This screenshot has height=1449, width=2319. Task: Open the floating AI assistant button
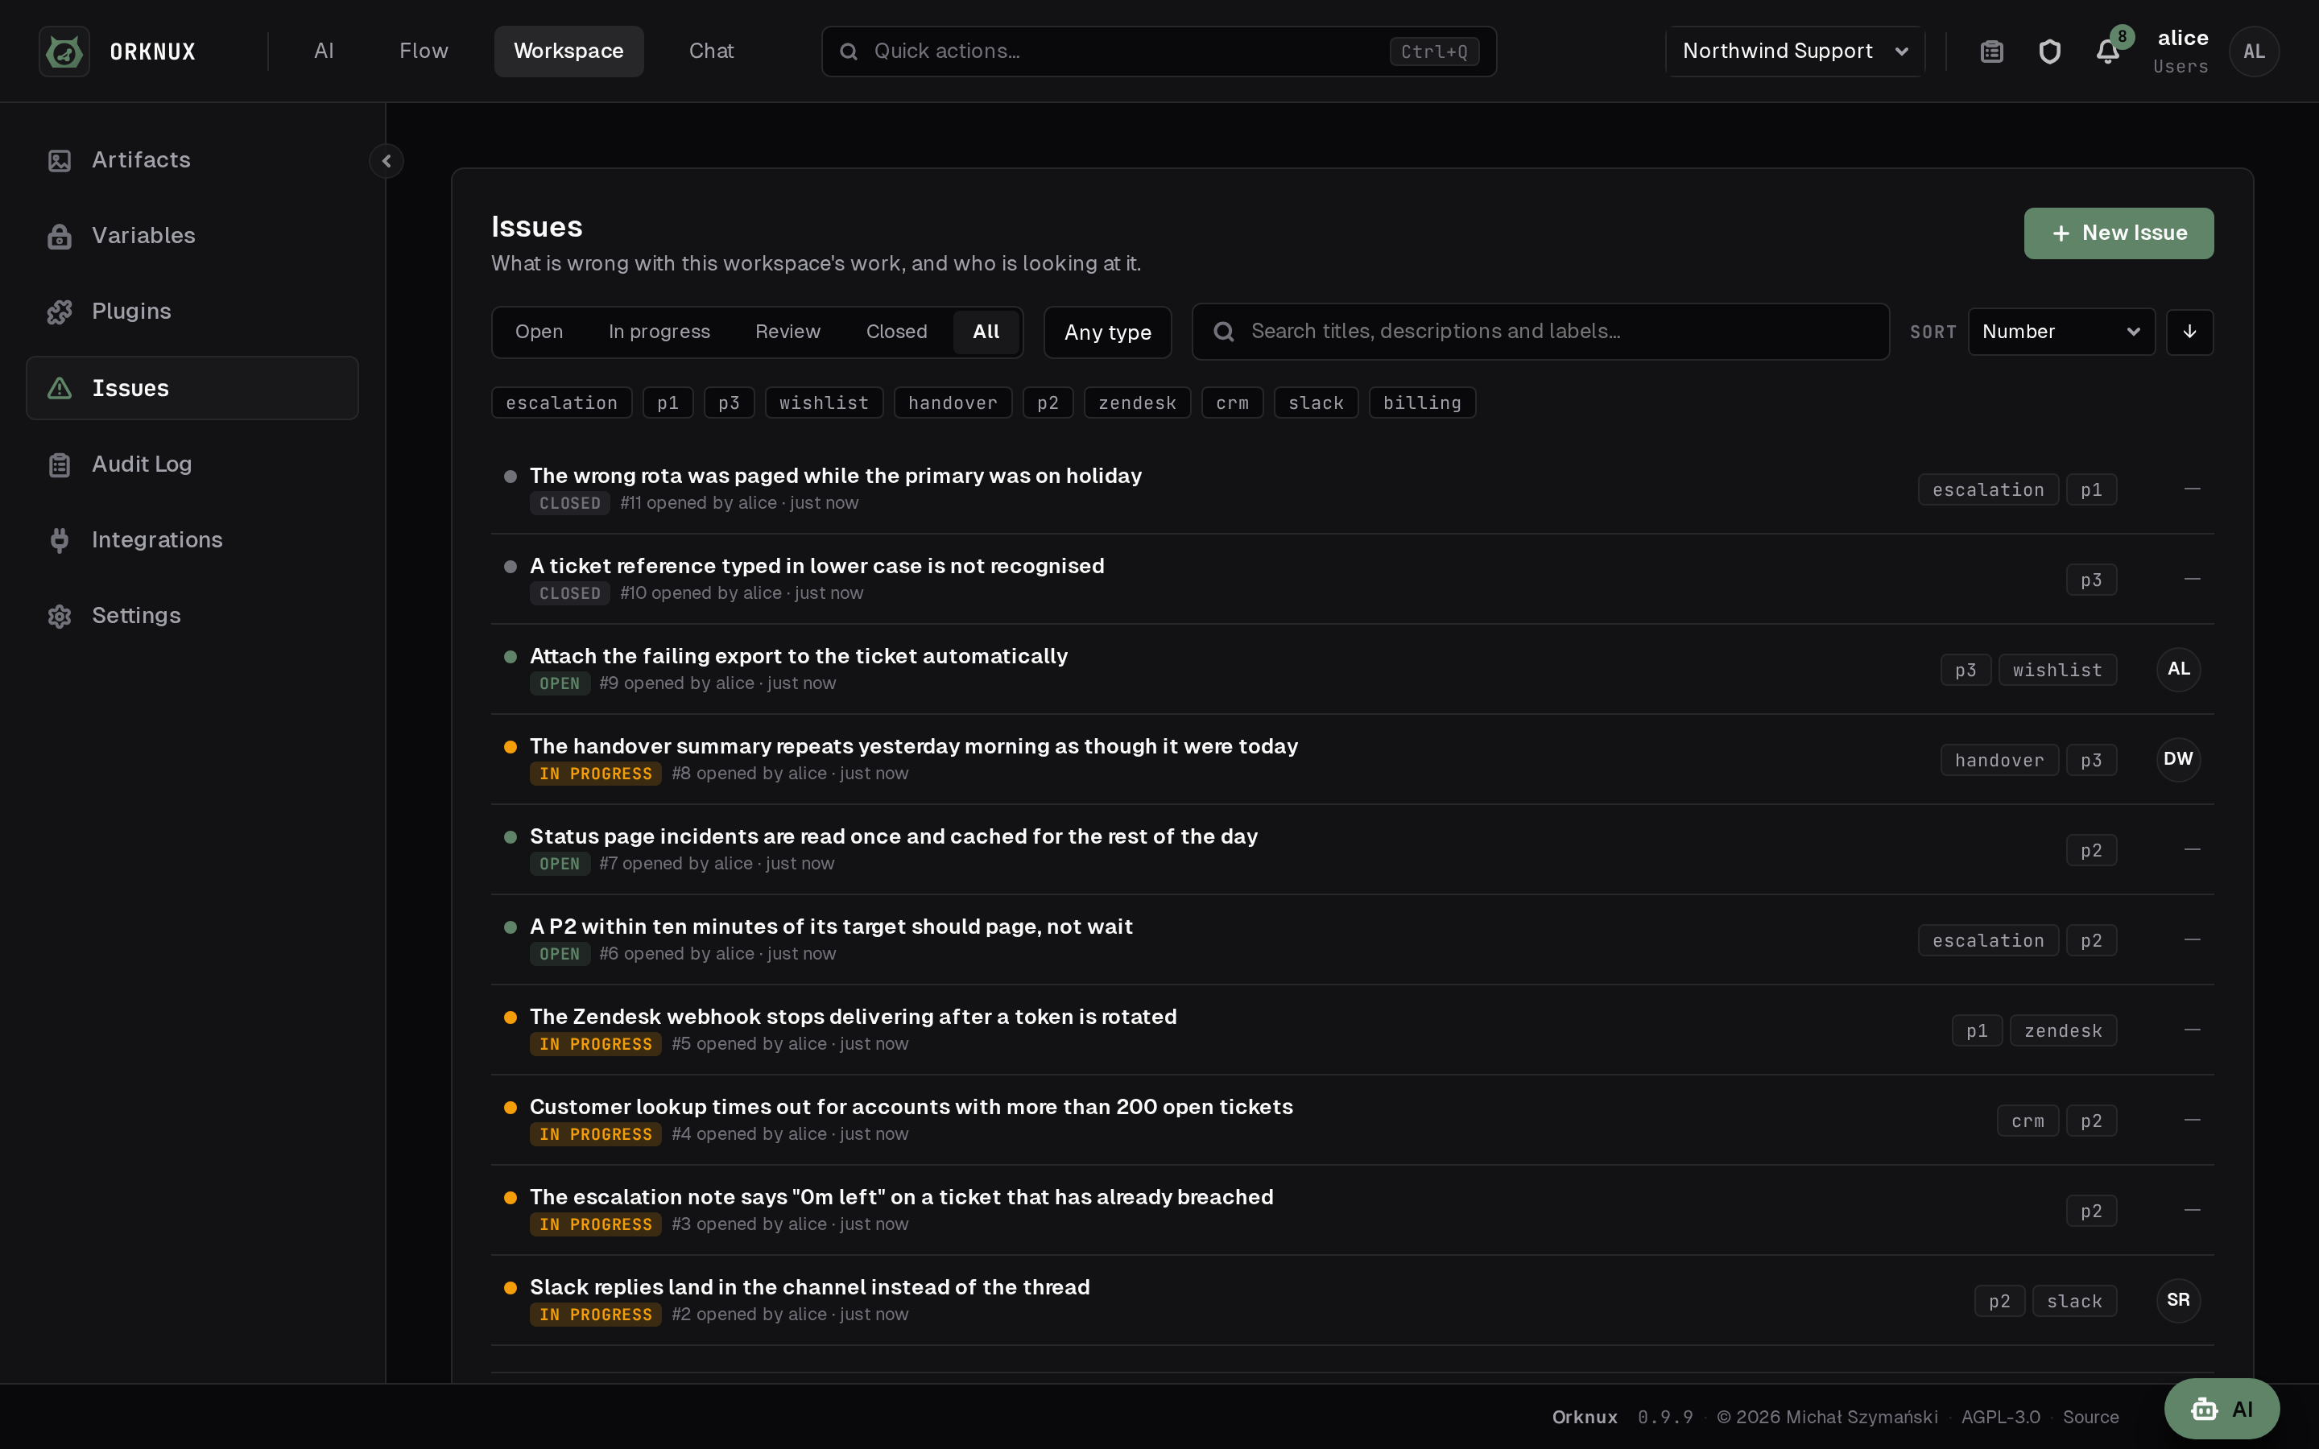click(2222, 1409)
